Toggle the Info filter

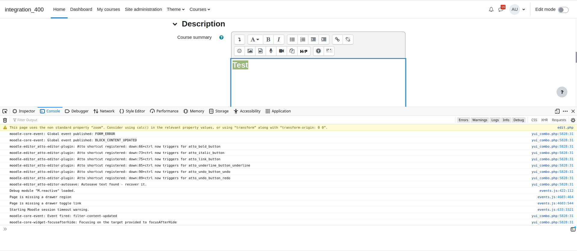(506, 120)
